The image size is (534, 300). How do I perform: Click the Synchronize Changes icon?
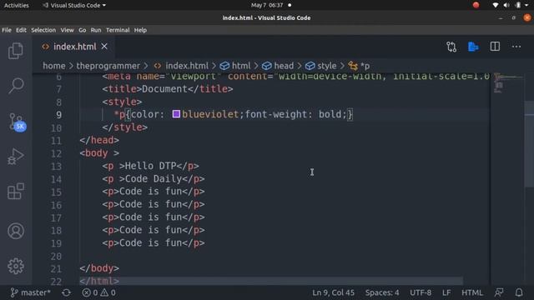(x=67, y=292)
